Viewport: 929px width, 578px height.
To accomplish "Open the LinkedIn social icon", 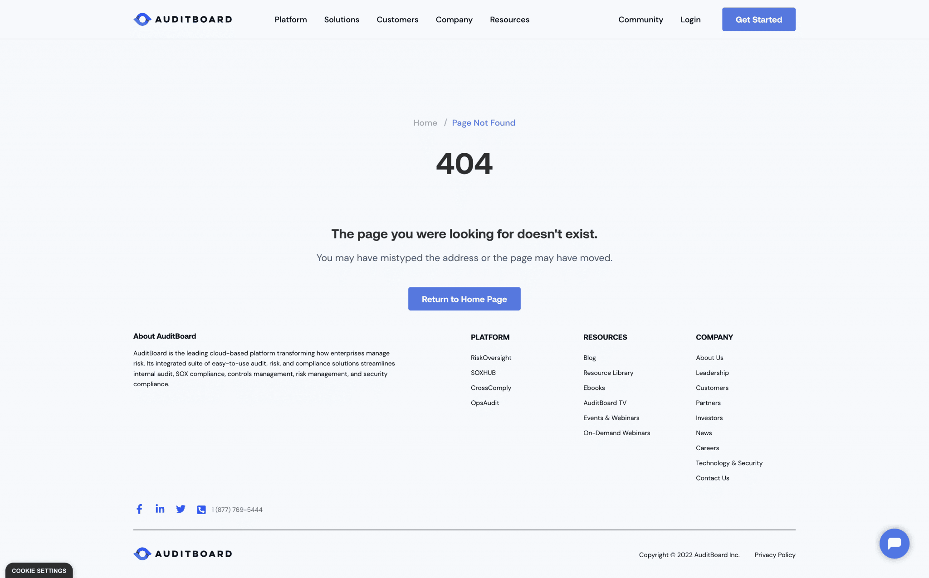I will pos(160,509).
